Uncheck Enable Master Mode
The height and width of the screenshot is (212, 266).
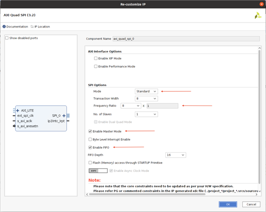[90, 131]
